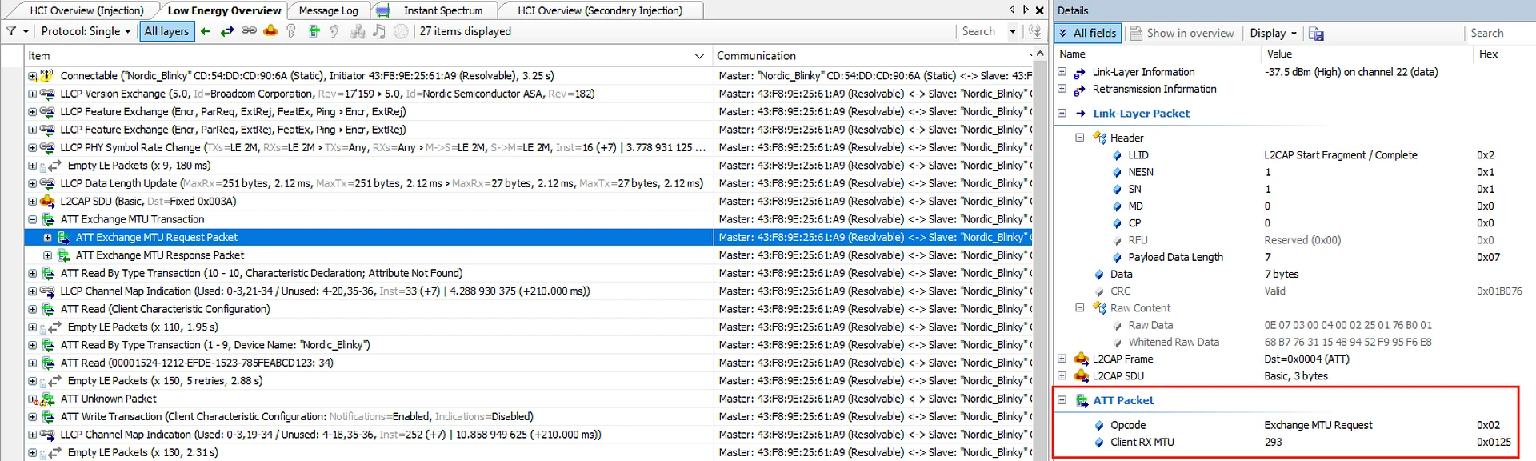Click the grey puzzle pieces icon
The width and height of the screenshot is (1536, 461).
358,31
